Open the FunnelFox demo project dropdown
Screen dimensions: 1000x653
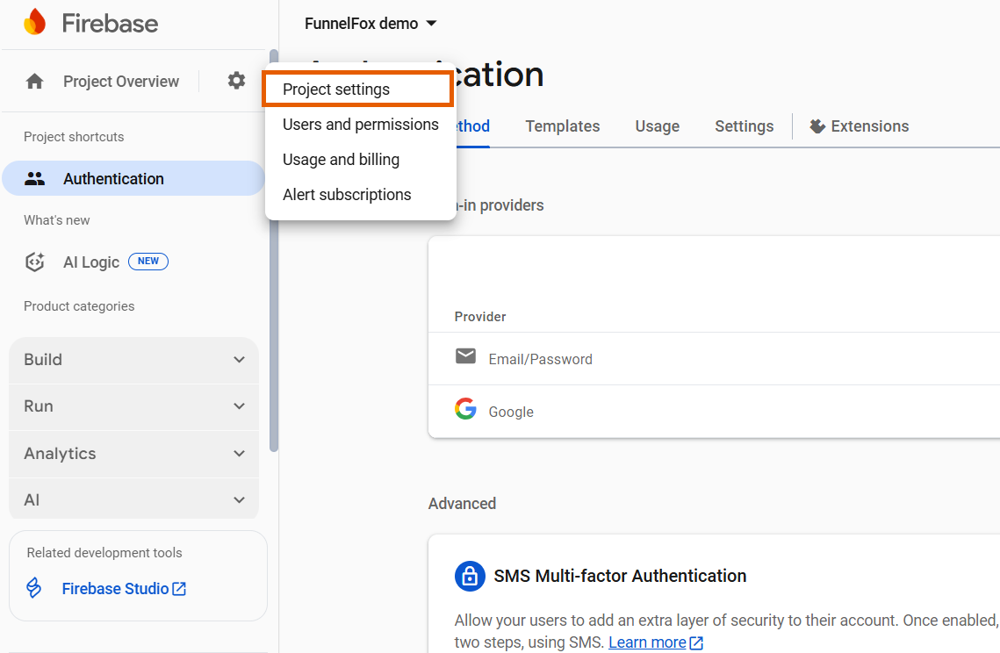tap(371, 24)
